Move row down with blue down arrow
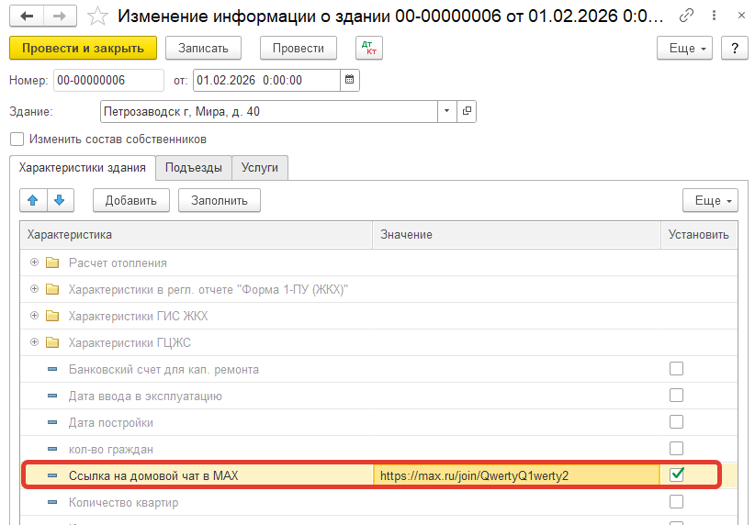 coord(59,199)
